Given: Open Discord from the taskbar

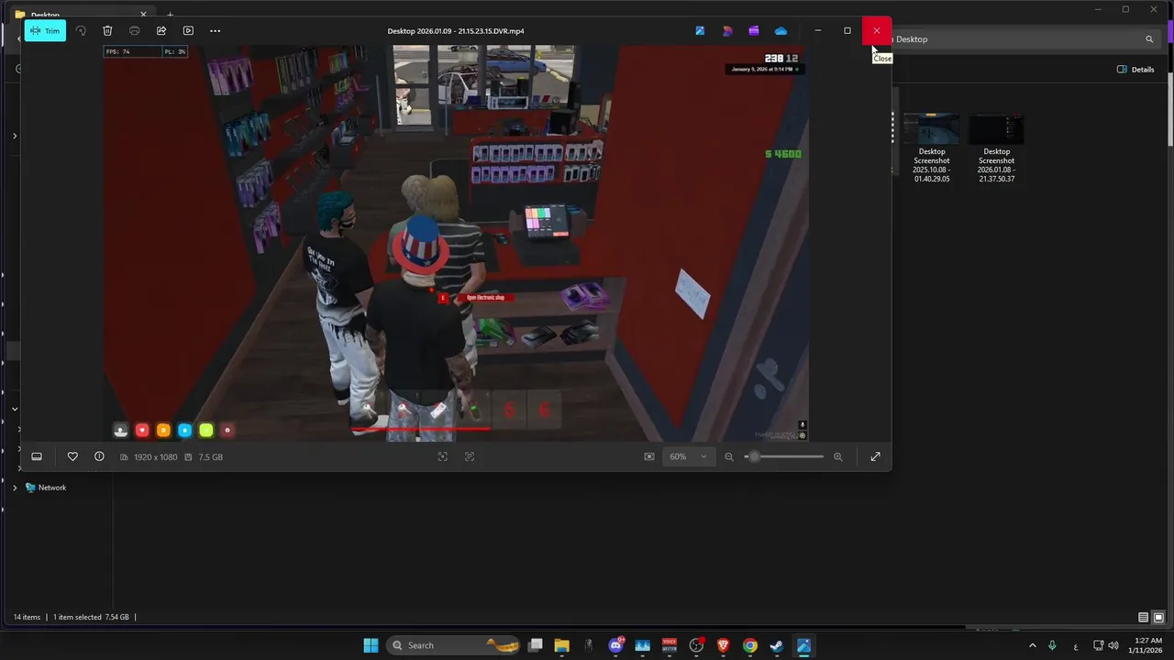Looking at the screenshot, I should click(x=616, y=645).
